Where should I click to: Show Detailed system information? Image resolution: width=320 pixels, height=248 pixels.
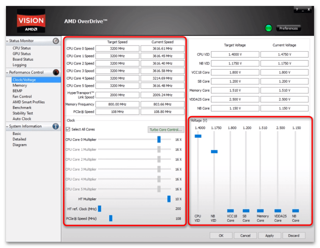19,139
